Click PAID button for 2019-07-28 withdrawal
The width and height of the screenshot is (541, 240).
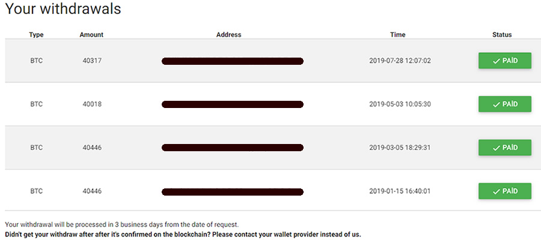click(505, 61)
